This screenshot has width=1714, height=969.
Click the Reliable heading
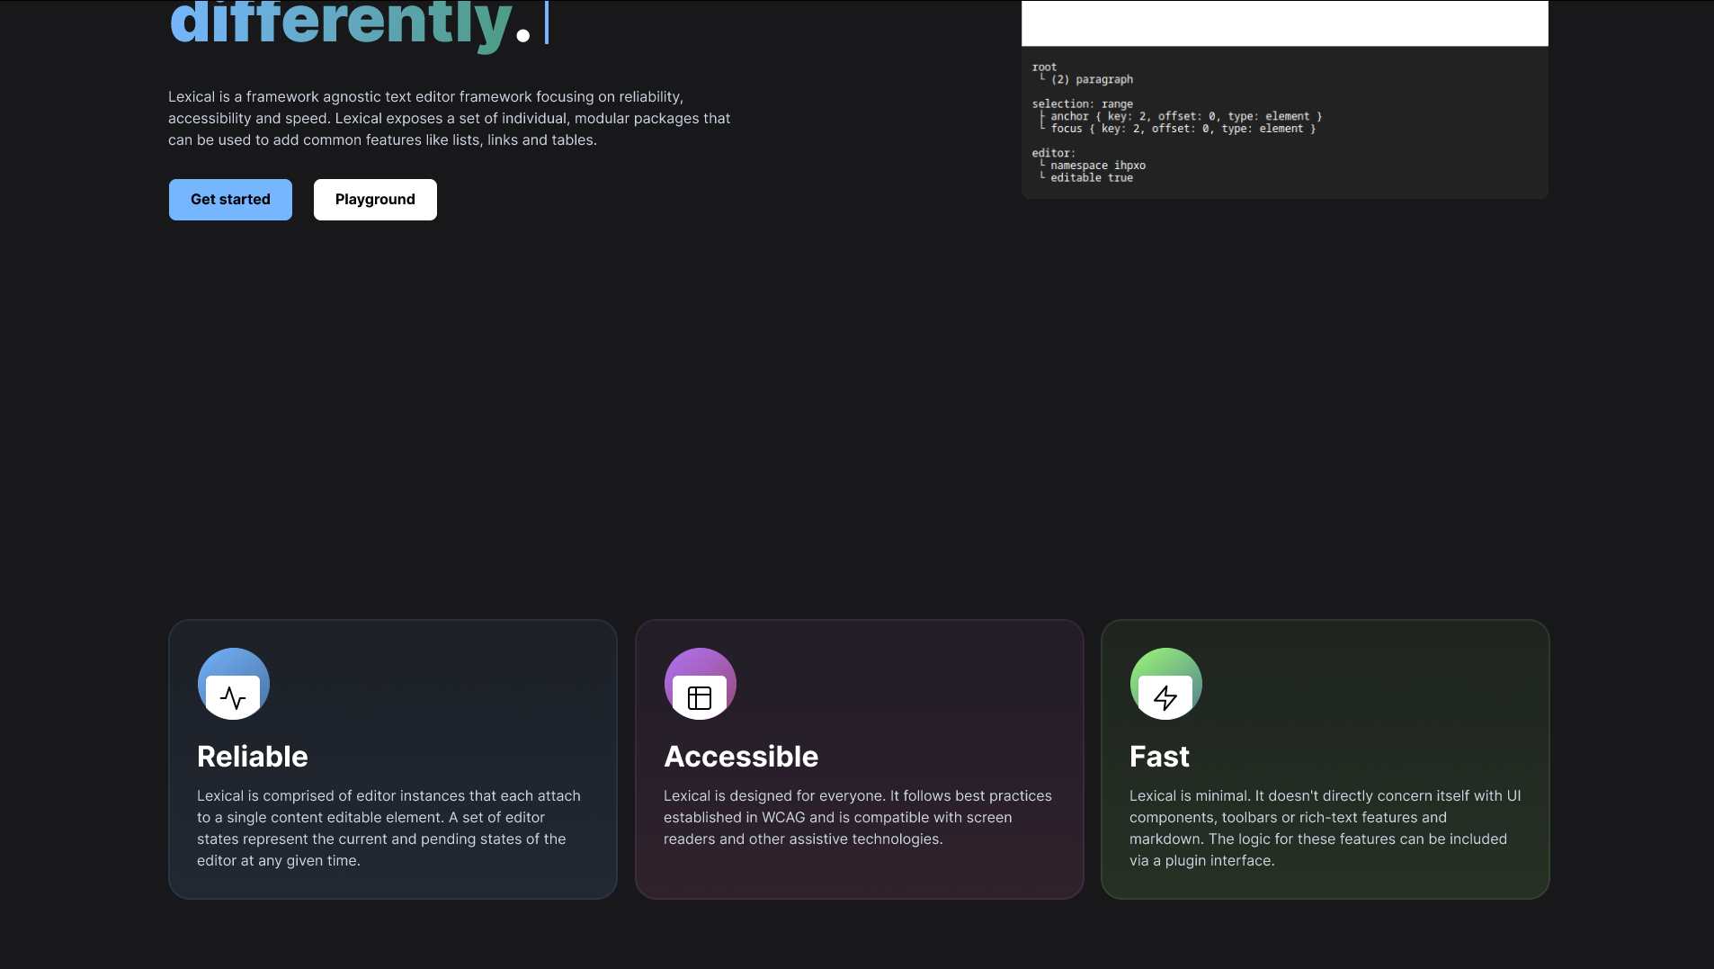pyautogui.click(x=252, y=756)
